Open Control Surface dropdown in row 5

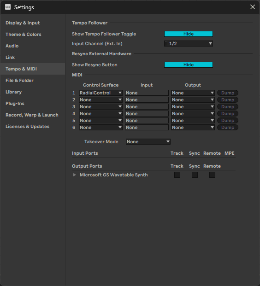pyautogui.click(x=100, y=121)
